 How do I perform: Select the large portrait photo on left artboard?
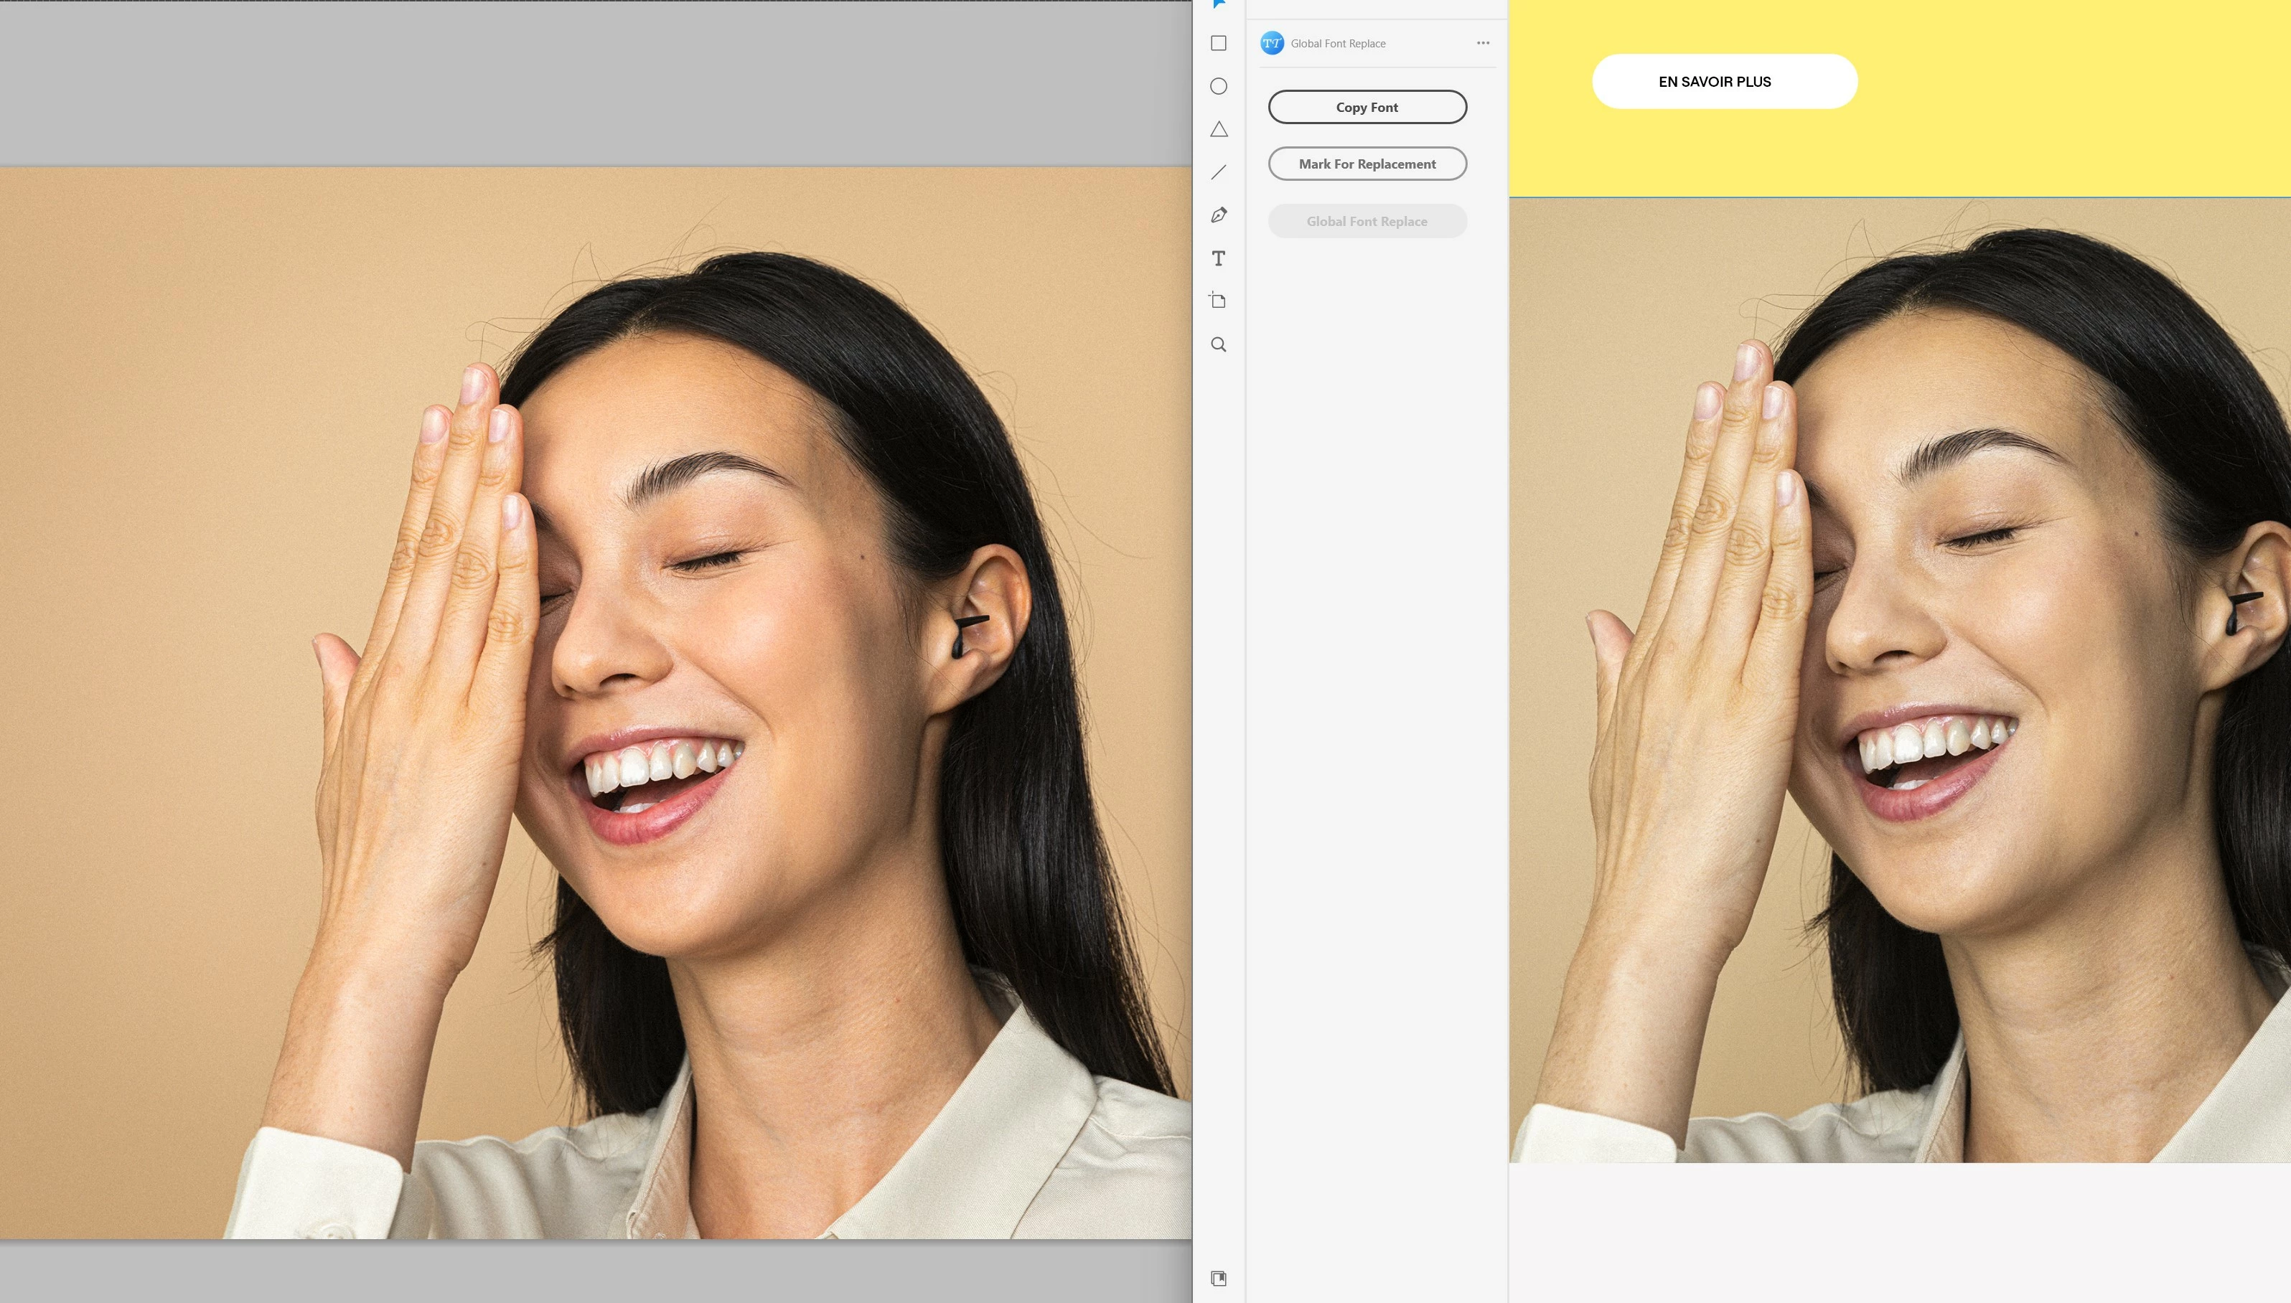point(595,702)
